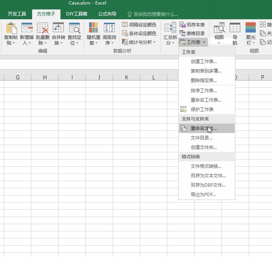Click the 另存本表 save sheet button
Screen dimensions: 272x257
pos(192,25)
